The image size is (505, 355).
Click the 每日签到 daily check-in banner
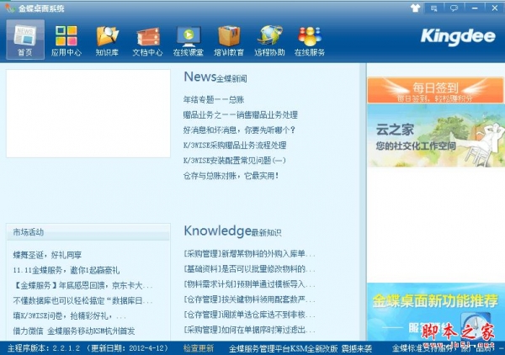(435, 91)
